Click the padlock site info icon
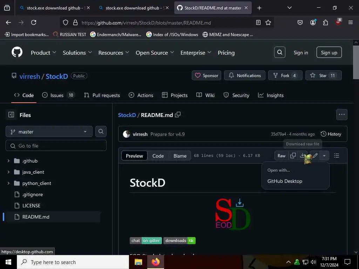The image size is (359, 269). click(75, 22)
